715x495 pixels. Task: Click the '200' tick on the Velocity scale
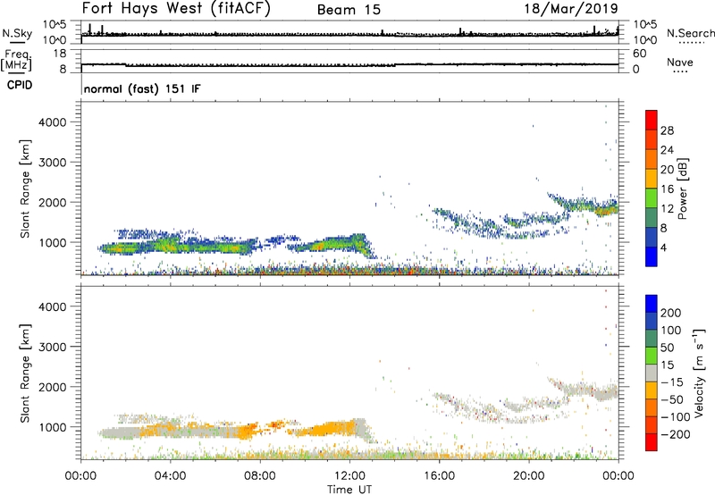tap(671, 313)
